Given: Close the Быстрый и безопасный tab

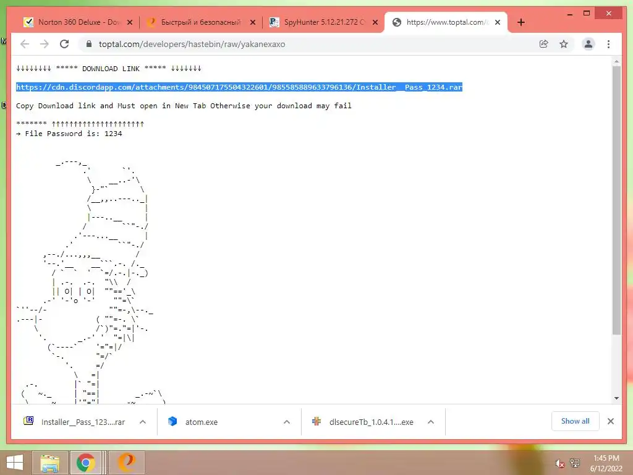Looking at the screenshot, I should tap(253, 22).
